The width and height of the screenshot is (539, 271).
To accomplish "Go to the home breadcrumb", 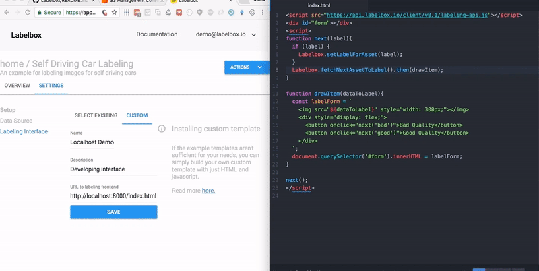I will 11,64.
